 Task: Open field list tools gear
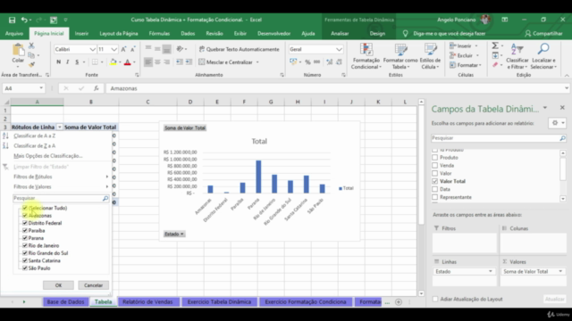pyautogui.click(x=558, y=123)
